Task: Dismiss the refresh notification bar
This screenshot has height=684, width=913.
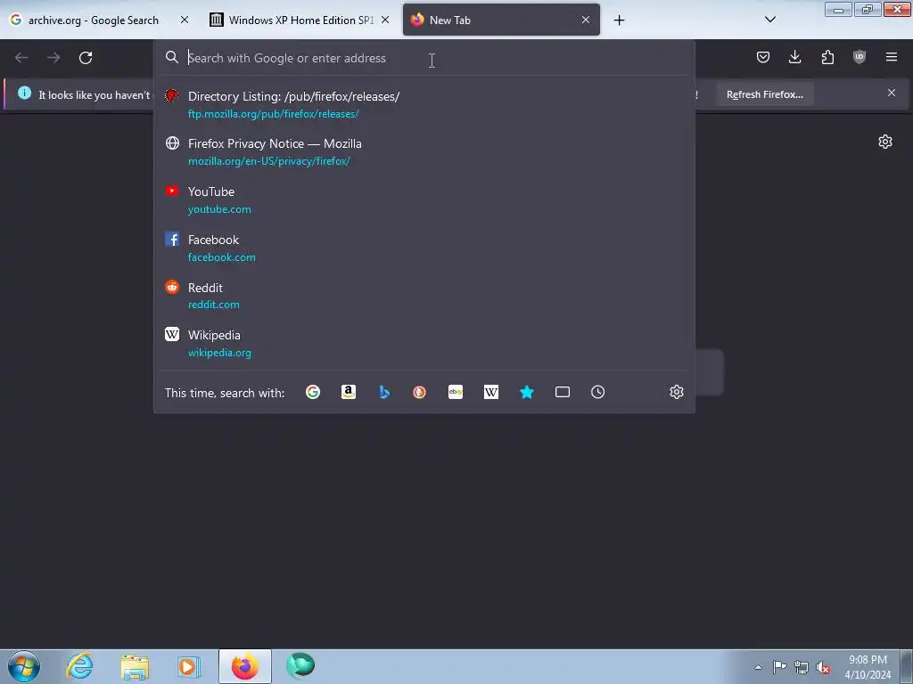Action: (x=892, y=93)
